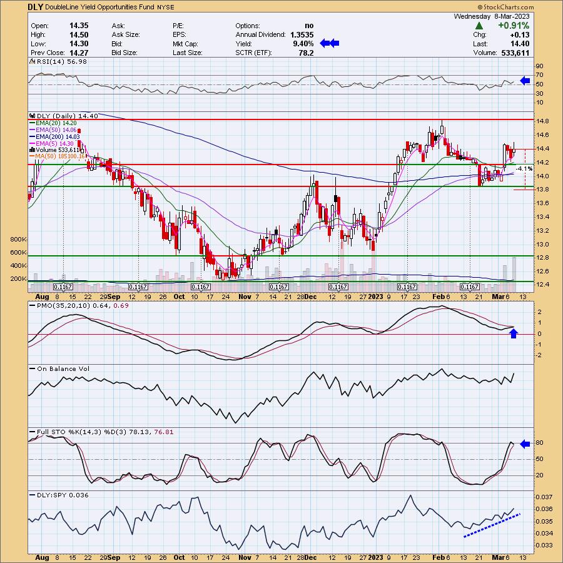Click the Bid Size: label
Viewport: 563px width, 563px height.
coord(124,53)
